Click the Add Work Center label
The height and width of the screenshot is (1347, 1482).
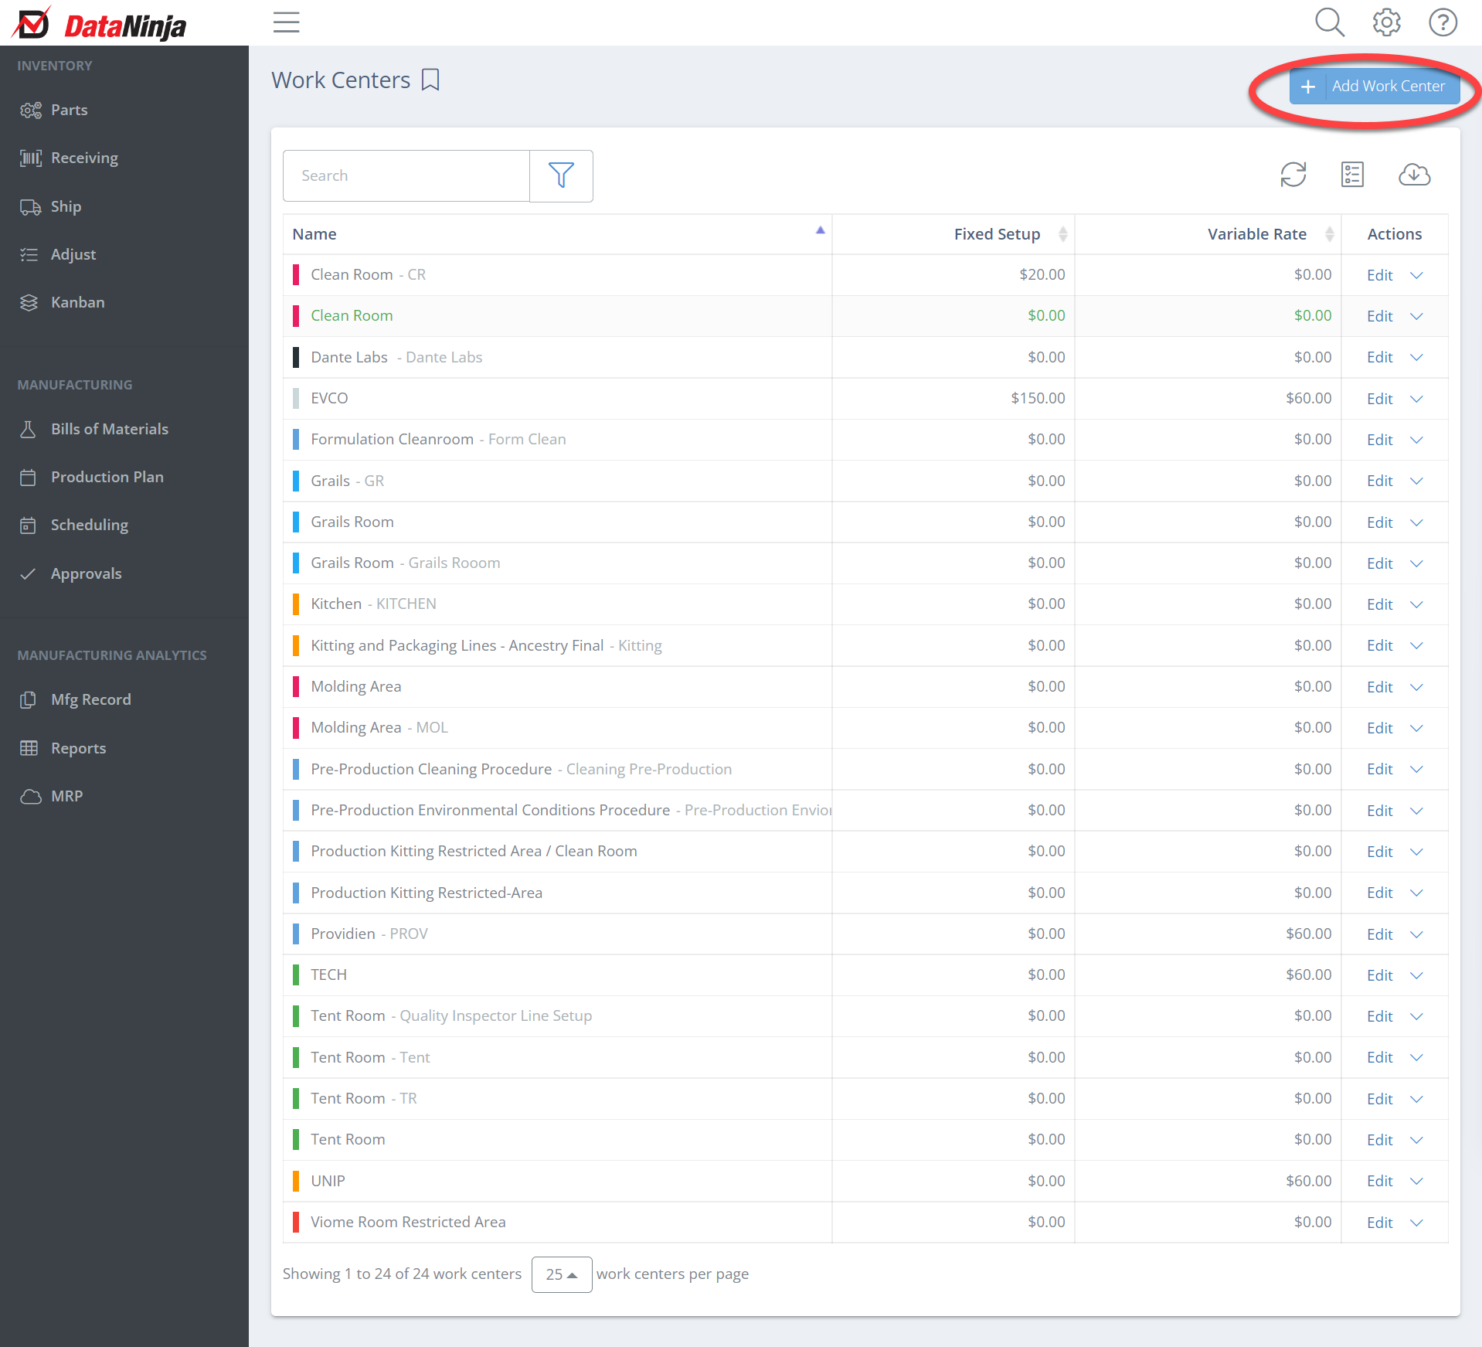(x=1388, y=86)
